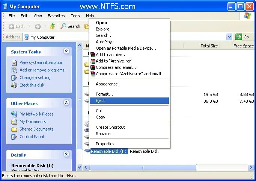This screenshot has width=256, height=181.
Task: Select Eject in the context menu
Action: [x=129, y=100]
